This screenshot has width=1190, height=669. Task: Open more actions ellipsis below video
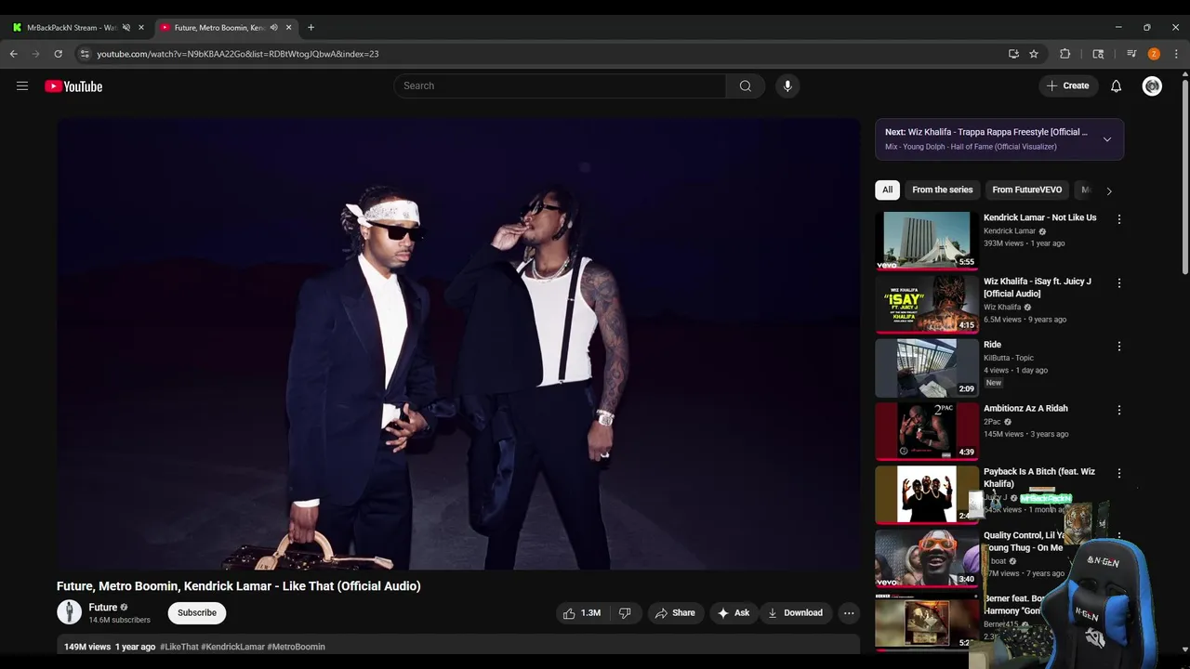(848, 612)
